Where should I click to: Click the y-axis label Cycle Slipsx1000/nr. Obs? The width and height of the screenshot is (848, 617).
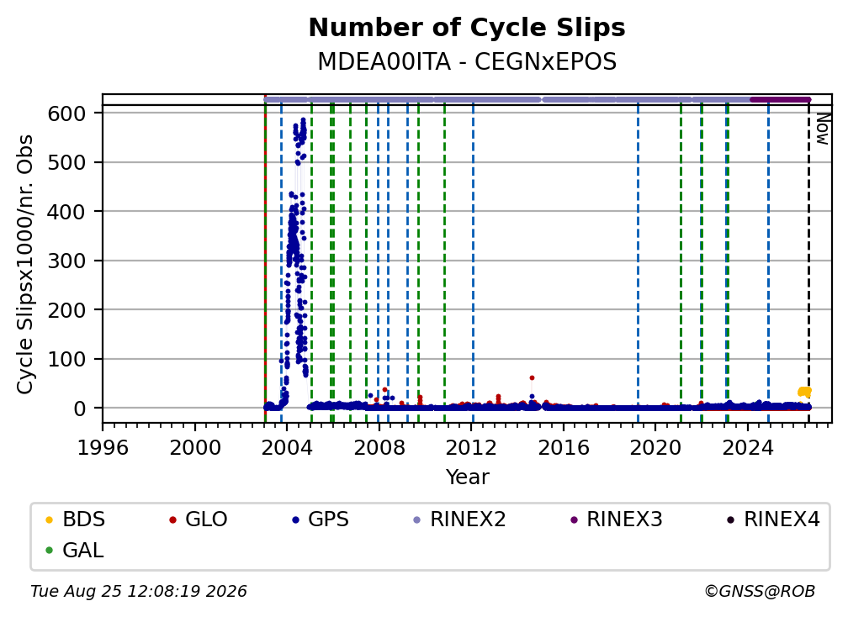pos(25,264)
